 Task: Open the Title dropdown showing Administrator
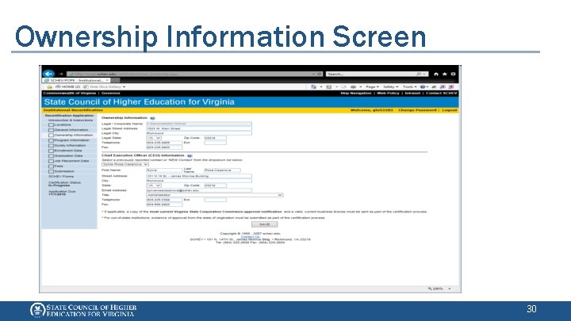point(214,195)
